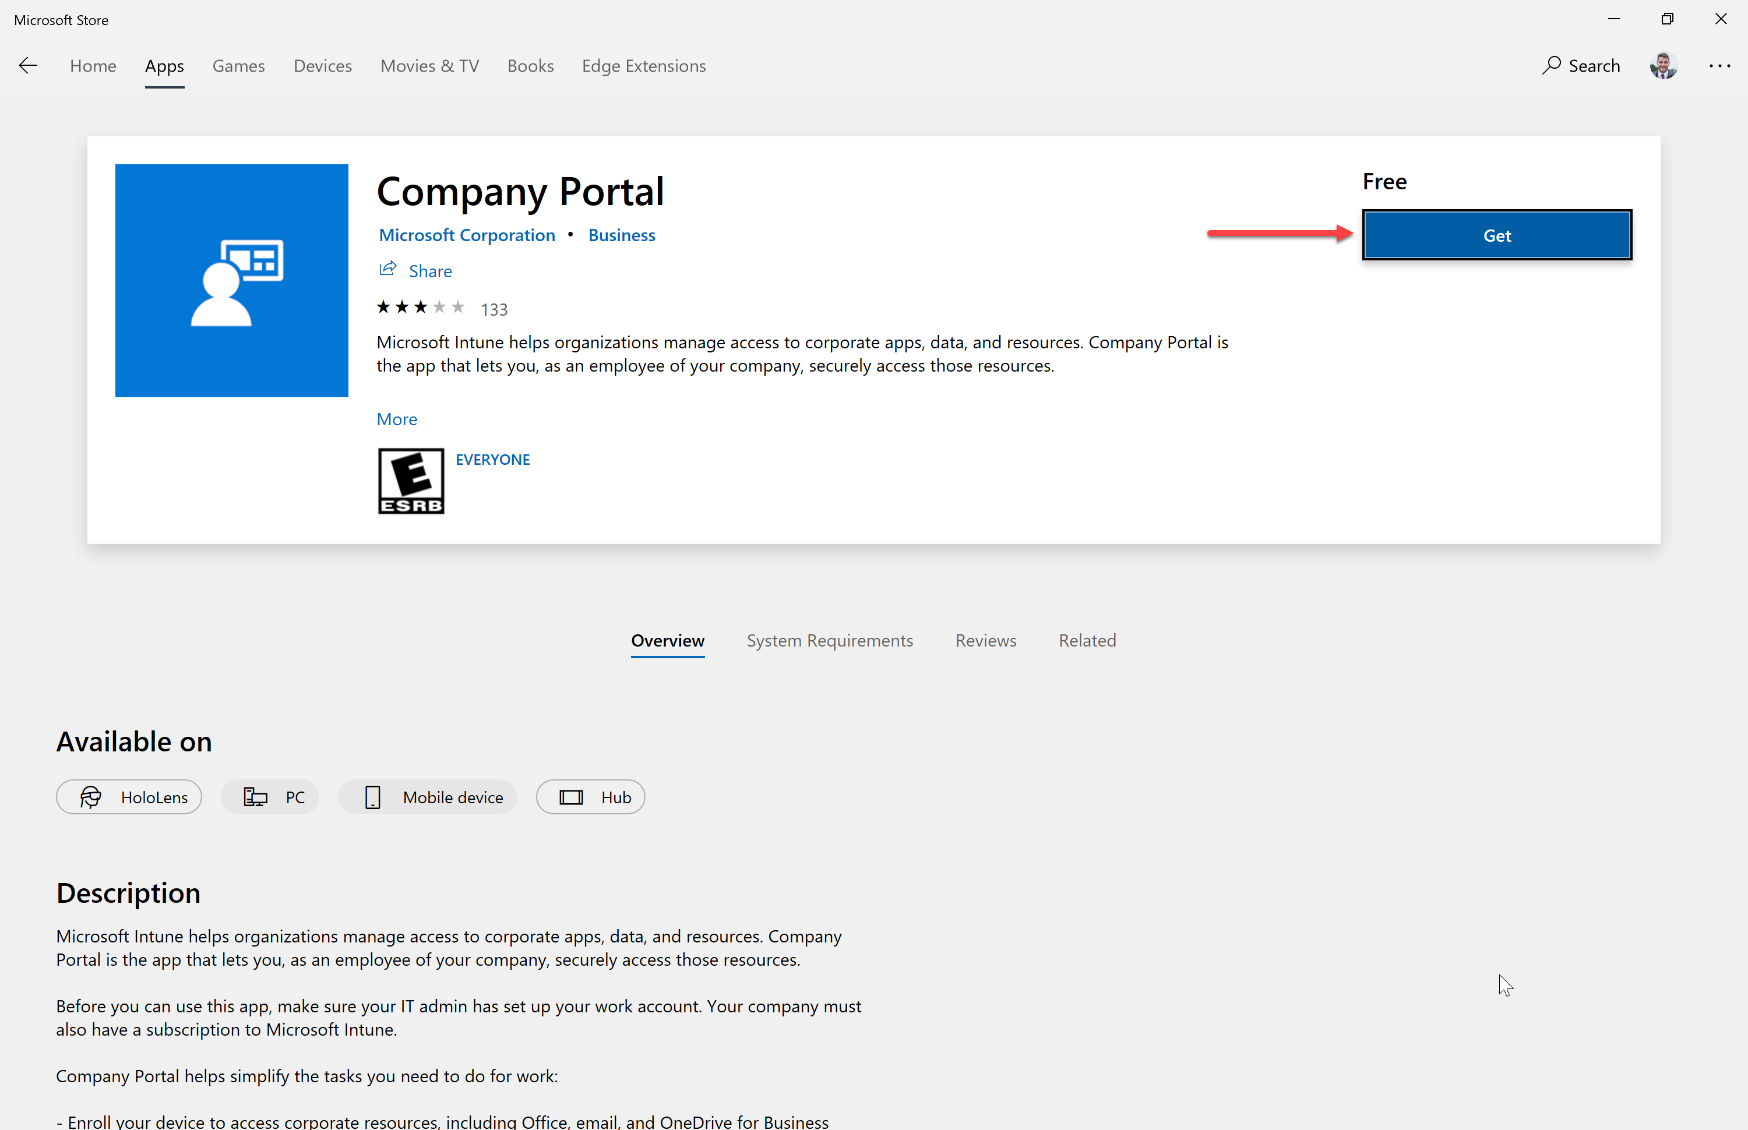Screen dimensions: 1748x1130
Task: Click the Company Portal app logo
Action: click(x=232, y=280)
